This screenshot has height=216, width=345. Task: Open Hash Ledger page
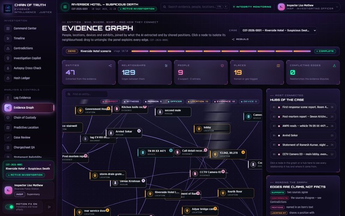[29, 78]
